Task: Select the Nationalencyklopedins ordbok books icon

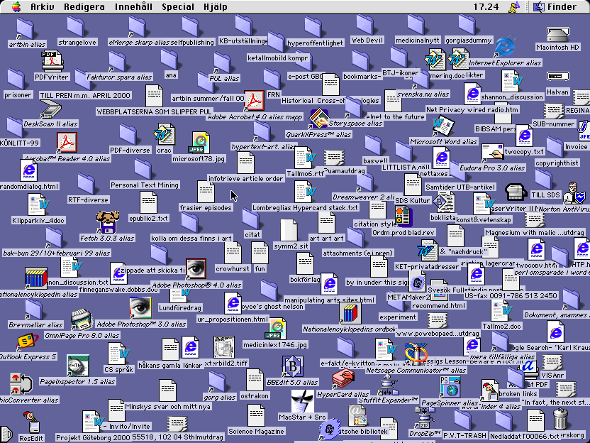Action: coord(350,313)
